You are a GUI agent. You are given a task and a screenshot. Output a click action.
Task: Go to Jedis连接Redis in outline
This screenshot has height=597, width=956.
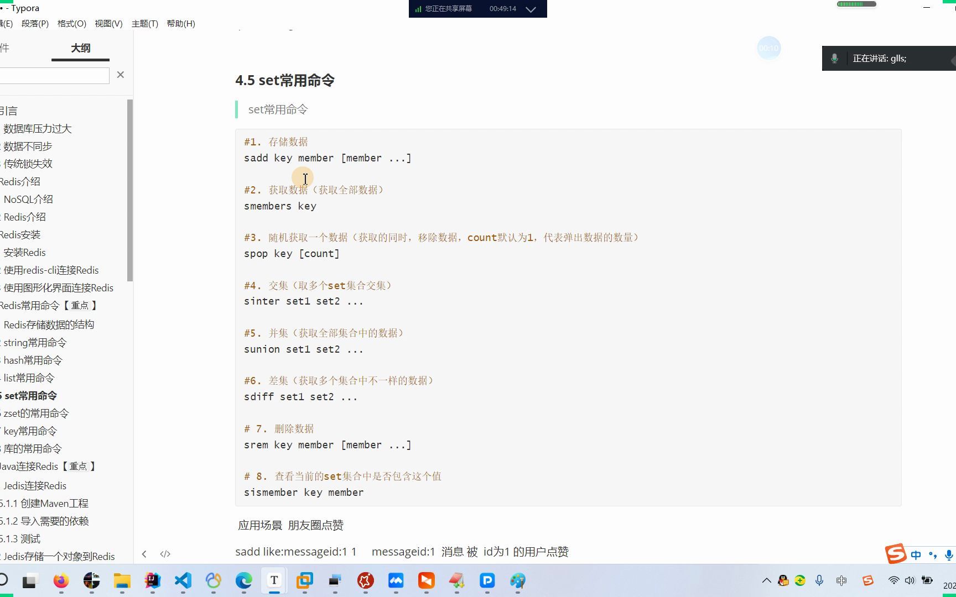tap(35, 486)
